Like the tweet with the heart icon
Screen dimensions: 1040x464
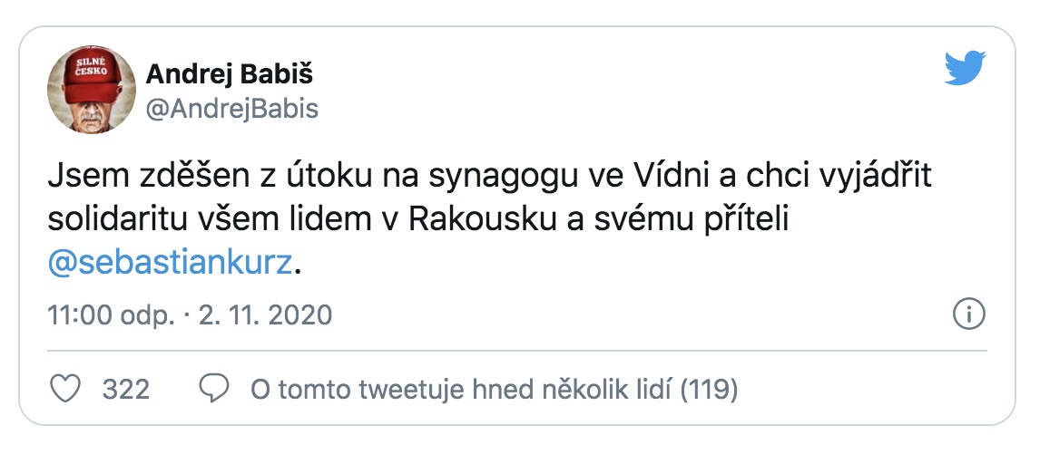[x=64, y=390]
